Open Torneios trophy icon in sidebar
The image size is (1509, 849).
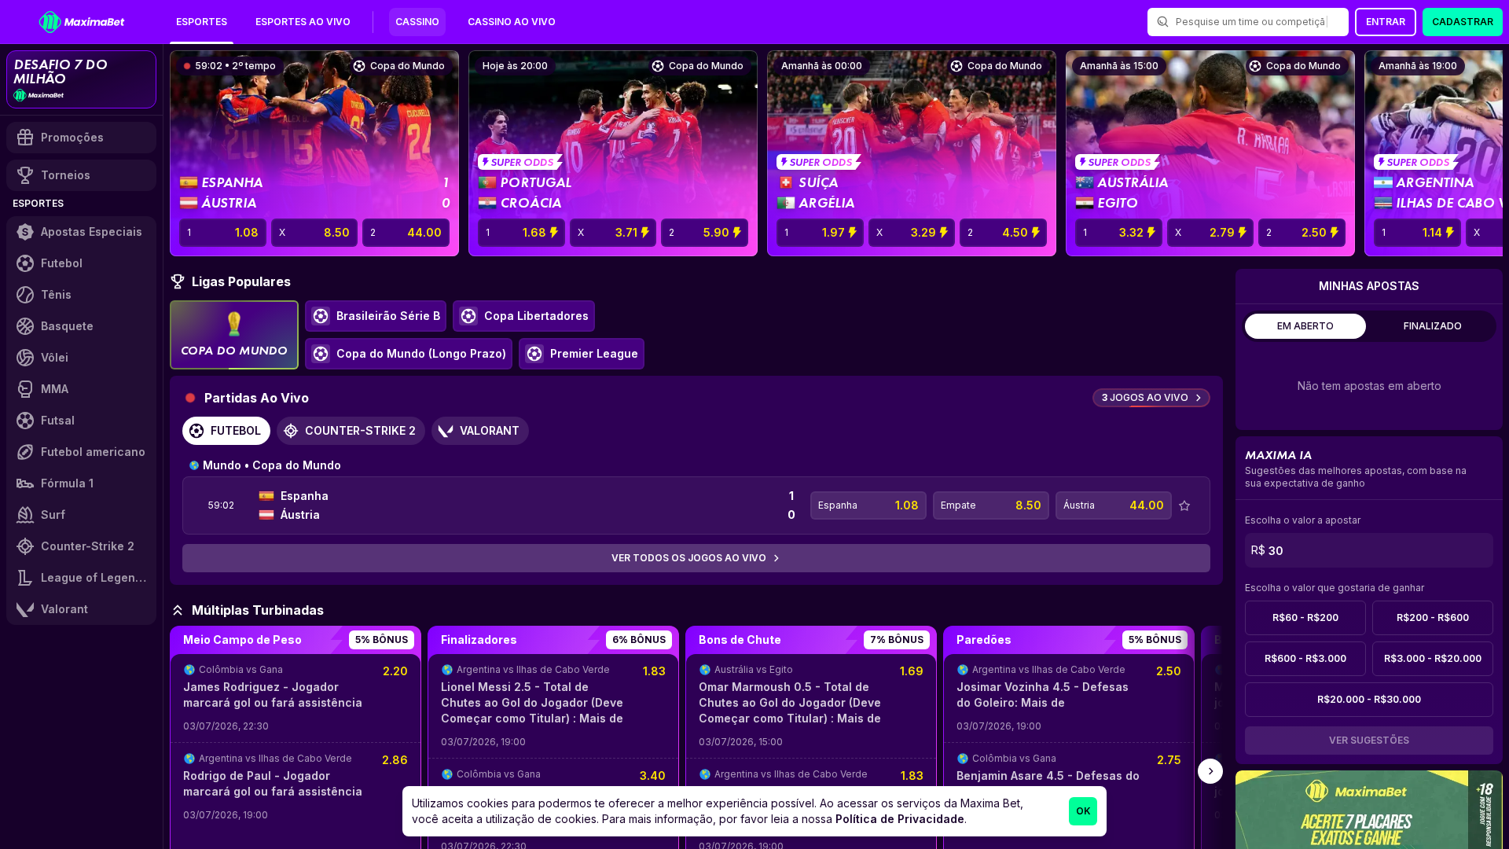pos(25,175)
